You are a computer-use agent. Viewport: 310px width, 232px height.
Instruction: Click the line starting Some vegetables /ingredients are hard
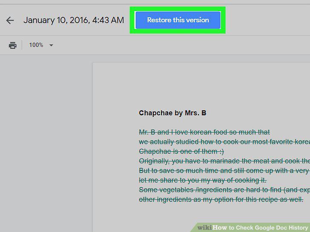(x=224, y=190)
